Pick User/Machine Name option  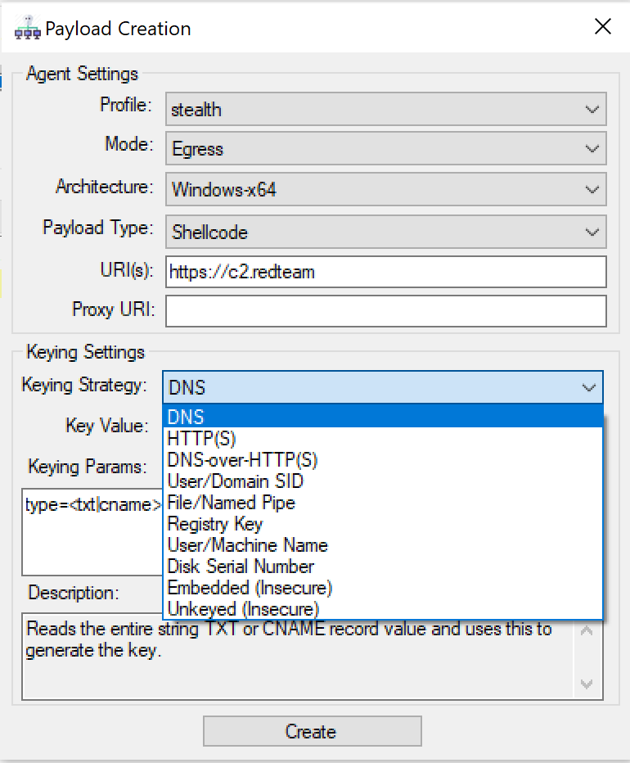click(382, 545)
